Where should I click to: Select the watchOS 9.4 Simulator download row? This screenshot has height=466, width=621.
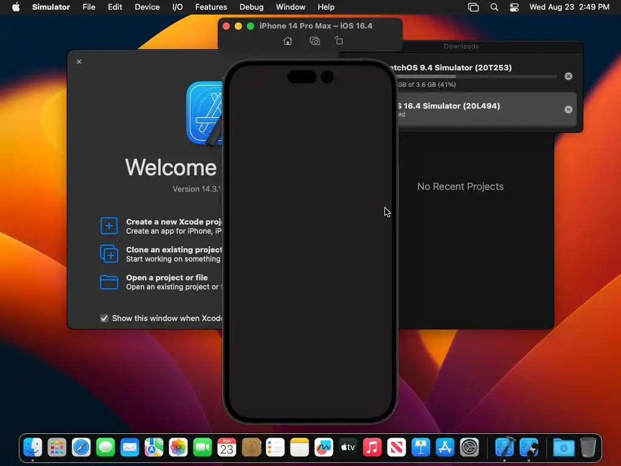click(487, 75)
